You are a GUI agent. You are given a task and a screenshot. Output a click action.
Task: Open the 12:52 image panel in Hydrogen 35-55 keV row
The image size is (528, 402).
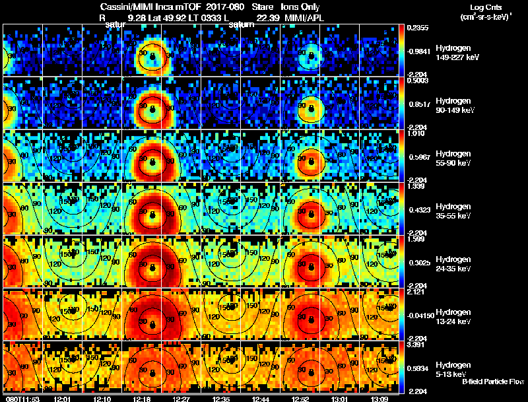pyautogui.click(x=300, y=209)
